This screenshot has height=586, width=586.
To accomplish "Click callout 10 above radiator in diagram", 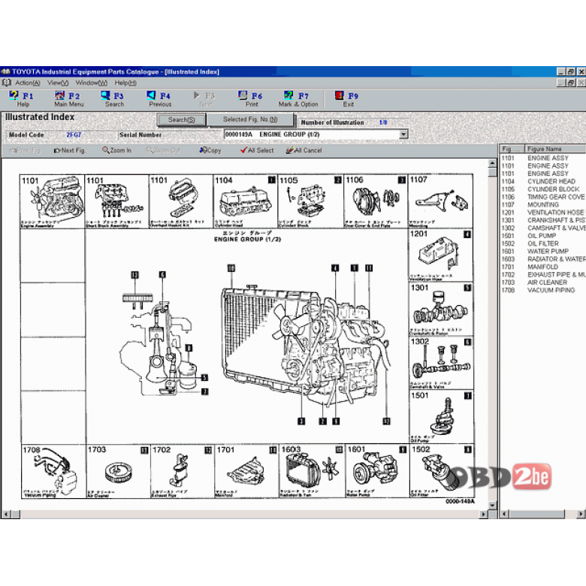I will pos(231,268).
